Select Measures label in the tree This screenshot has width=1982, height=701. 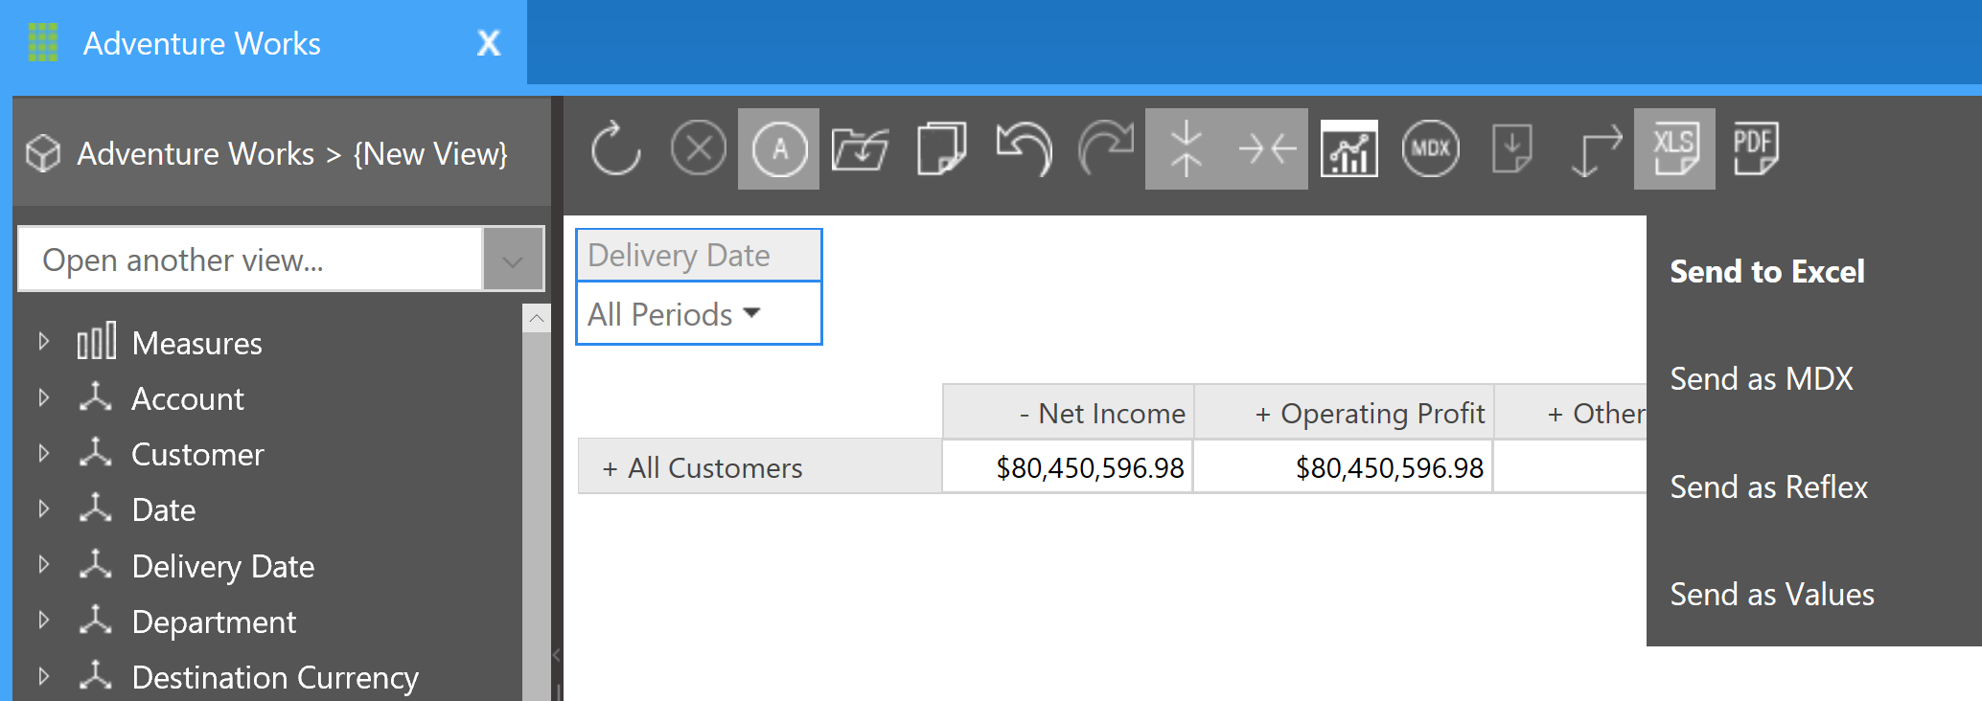tap(196, 343)
